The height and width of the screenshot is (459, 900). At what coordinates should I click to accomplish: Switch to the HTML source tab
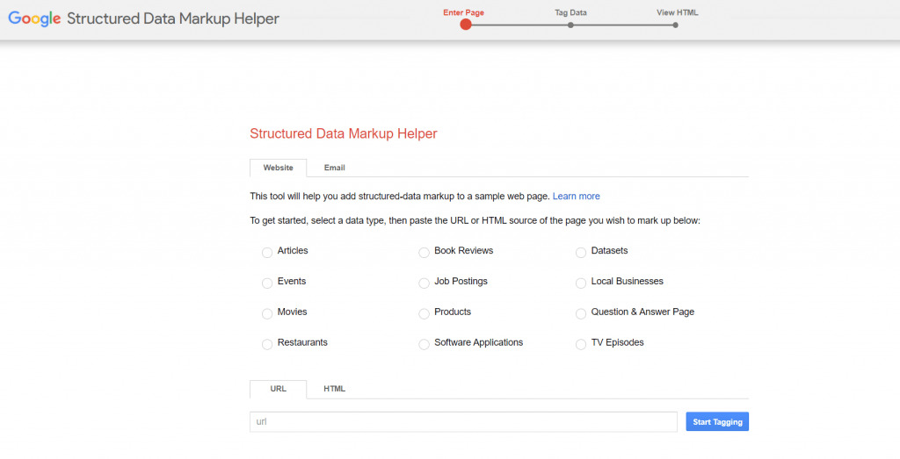click(x=334, y=389)
